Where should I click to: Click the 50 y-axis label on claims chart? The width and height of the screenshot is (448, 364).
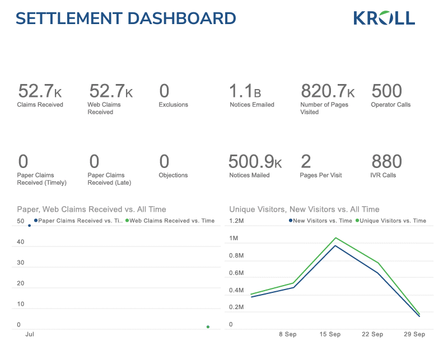[21, 221]
